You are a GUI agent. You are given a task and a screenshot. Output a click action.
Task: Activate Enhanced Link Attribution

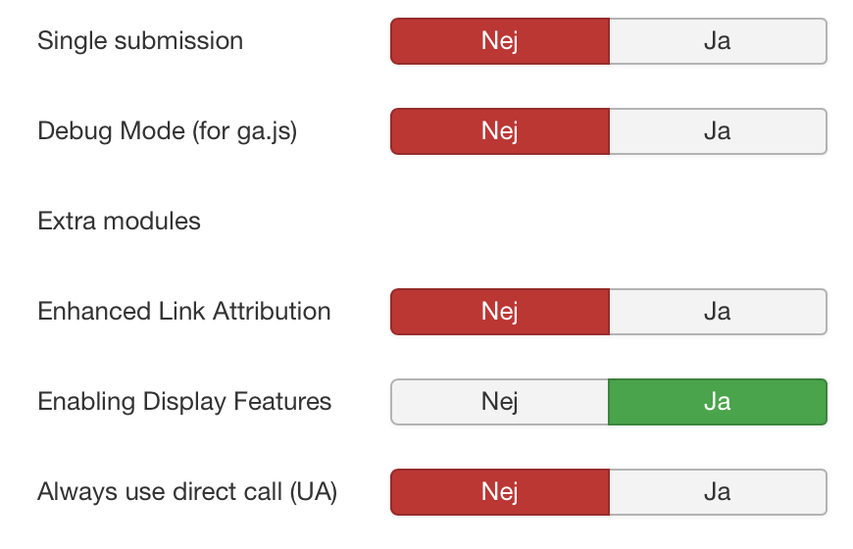(x=717, y=312)
